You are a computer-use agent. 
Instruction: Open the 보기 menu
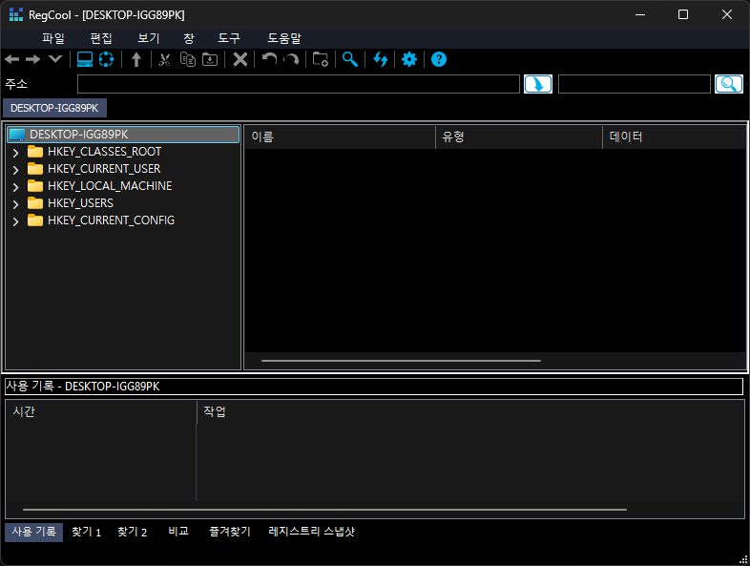click(149, 38)
